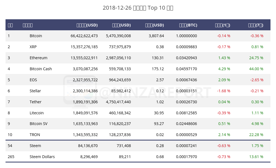This screenshot has width=276, height=168.
Task: Select the value 1,343,595,332 for TRON
Action: [x=85, y=135]
